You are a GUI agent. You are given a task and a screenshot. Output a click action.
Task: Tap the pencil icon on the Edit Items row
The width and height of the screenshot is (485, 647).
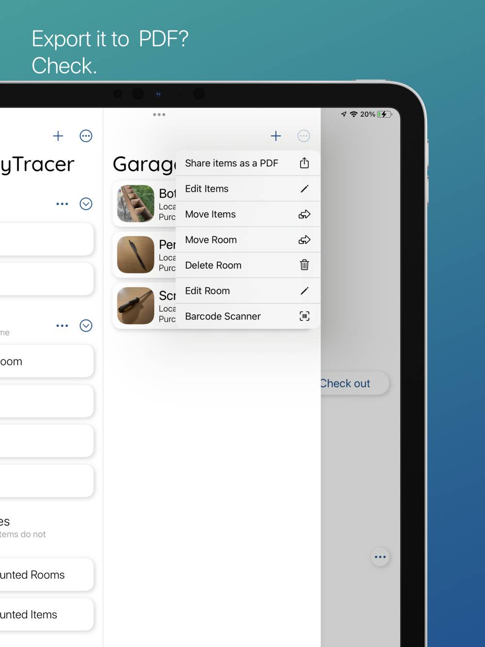(304, 189)
